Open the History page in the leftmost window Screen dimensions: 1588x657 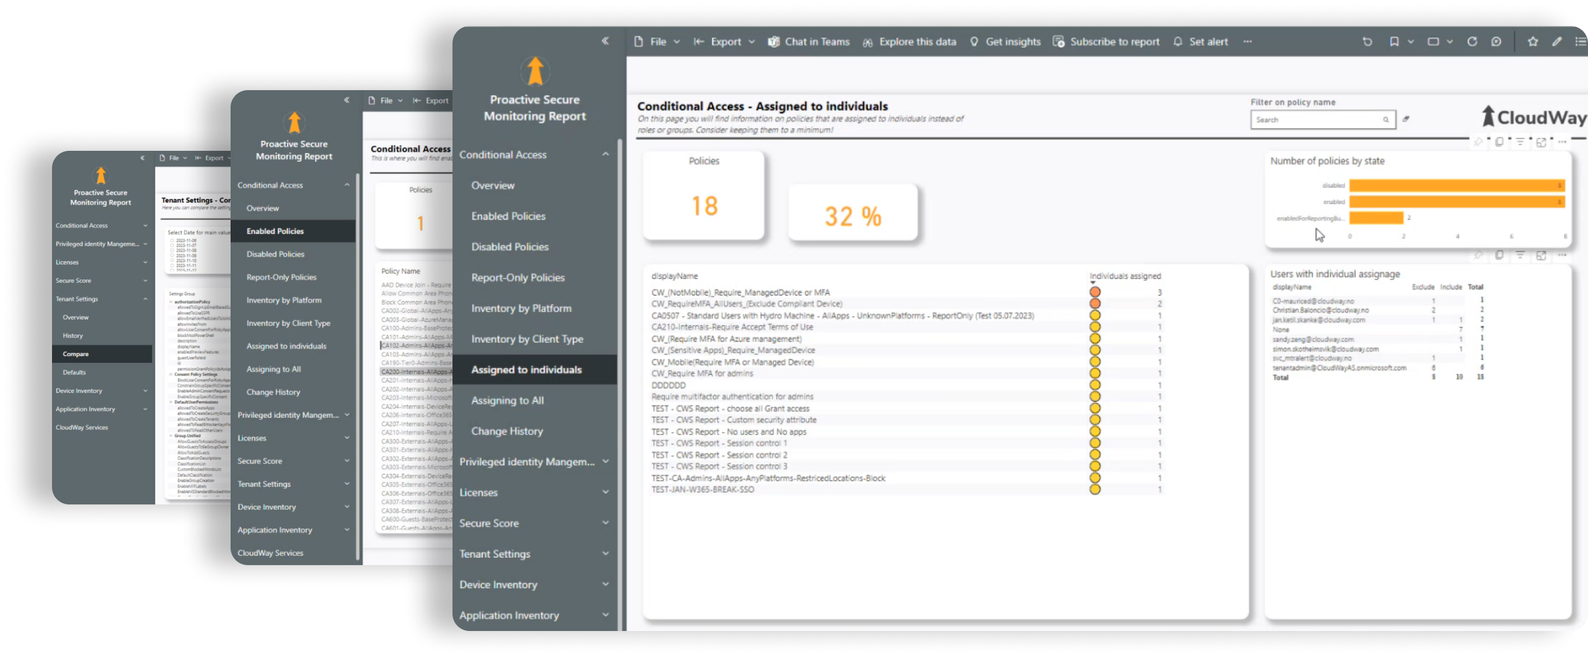coord(72,336)
